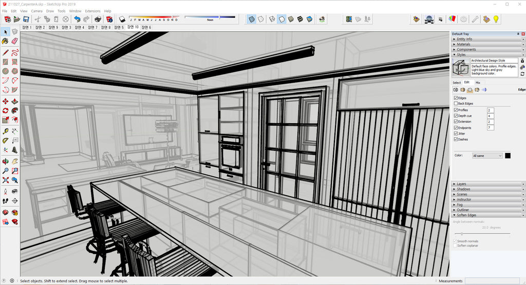Switch to scene tab 장면 1
Viewport: 526px width, 285px height.
27,28
